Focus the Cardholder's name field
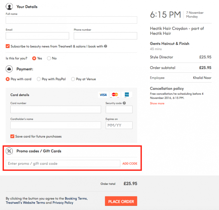219x210 pixels. click(x=56, y=125)
